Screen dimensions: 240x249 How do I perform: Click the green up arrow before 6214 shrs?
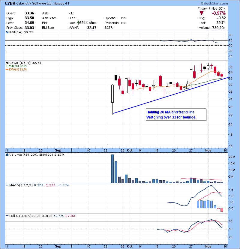coord(78,23)
